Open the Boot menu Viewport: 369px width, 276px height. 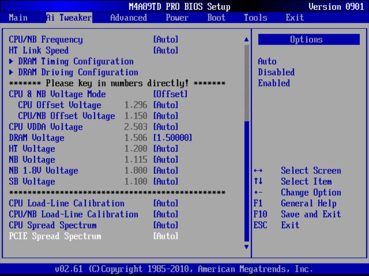coord(216,17)
